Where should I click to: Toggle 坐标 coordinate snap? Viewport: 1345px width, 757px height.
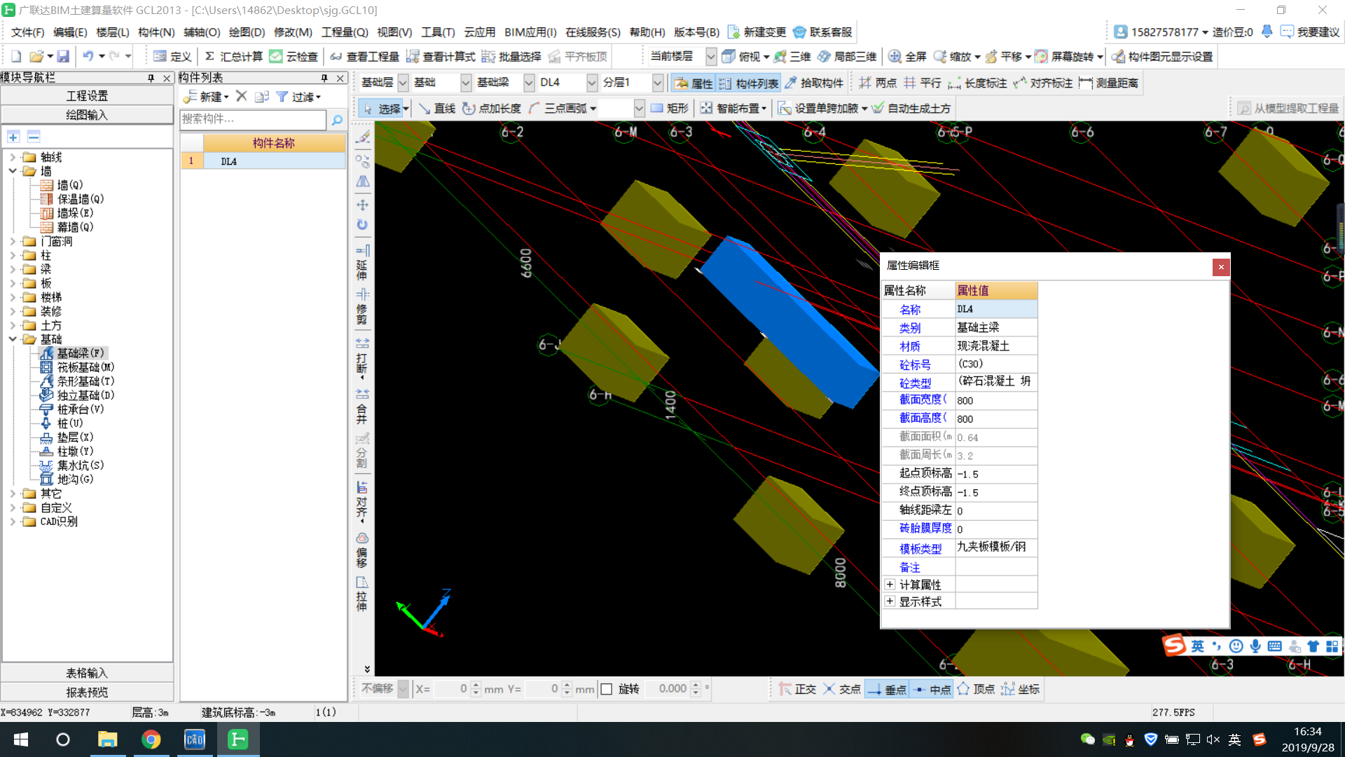click(1021, 689)
